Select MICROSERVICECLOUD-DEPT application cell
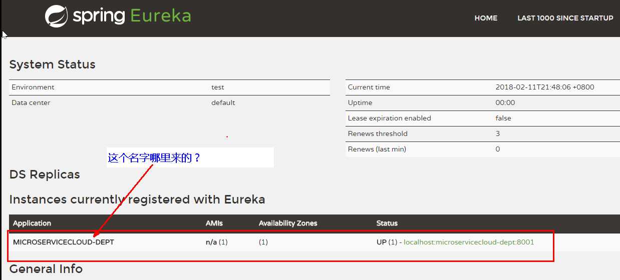This screenshot has width=620, height=280. 64,242
